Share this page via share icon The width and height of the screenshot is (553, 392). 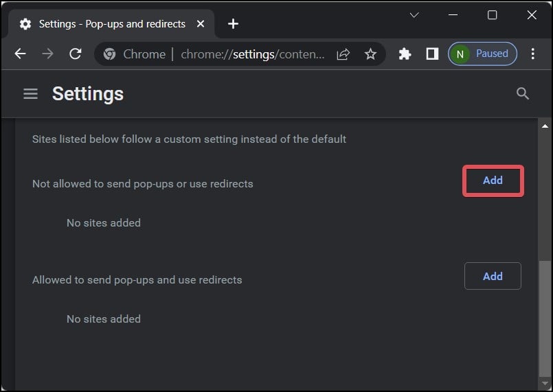click(x=343, y=54)
